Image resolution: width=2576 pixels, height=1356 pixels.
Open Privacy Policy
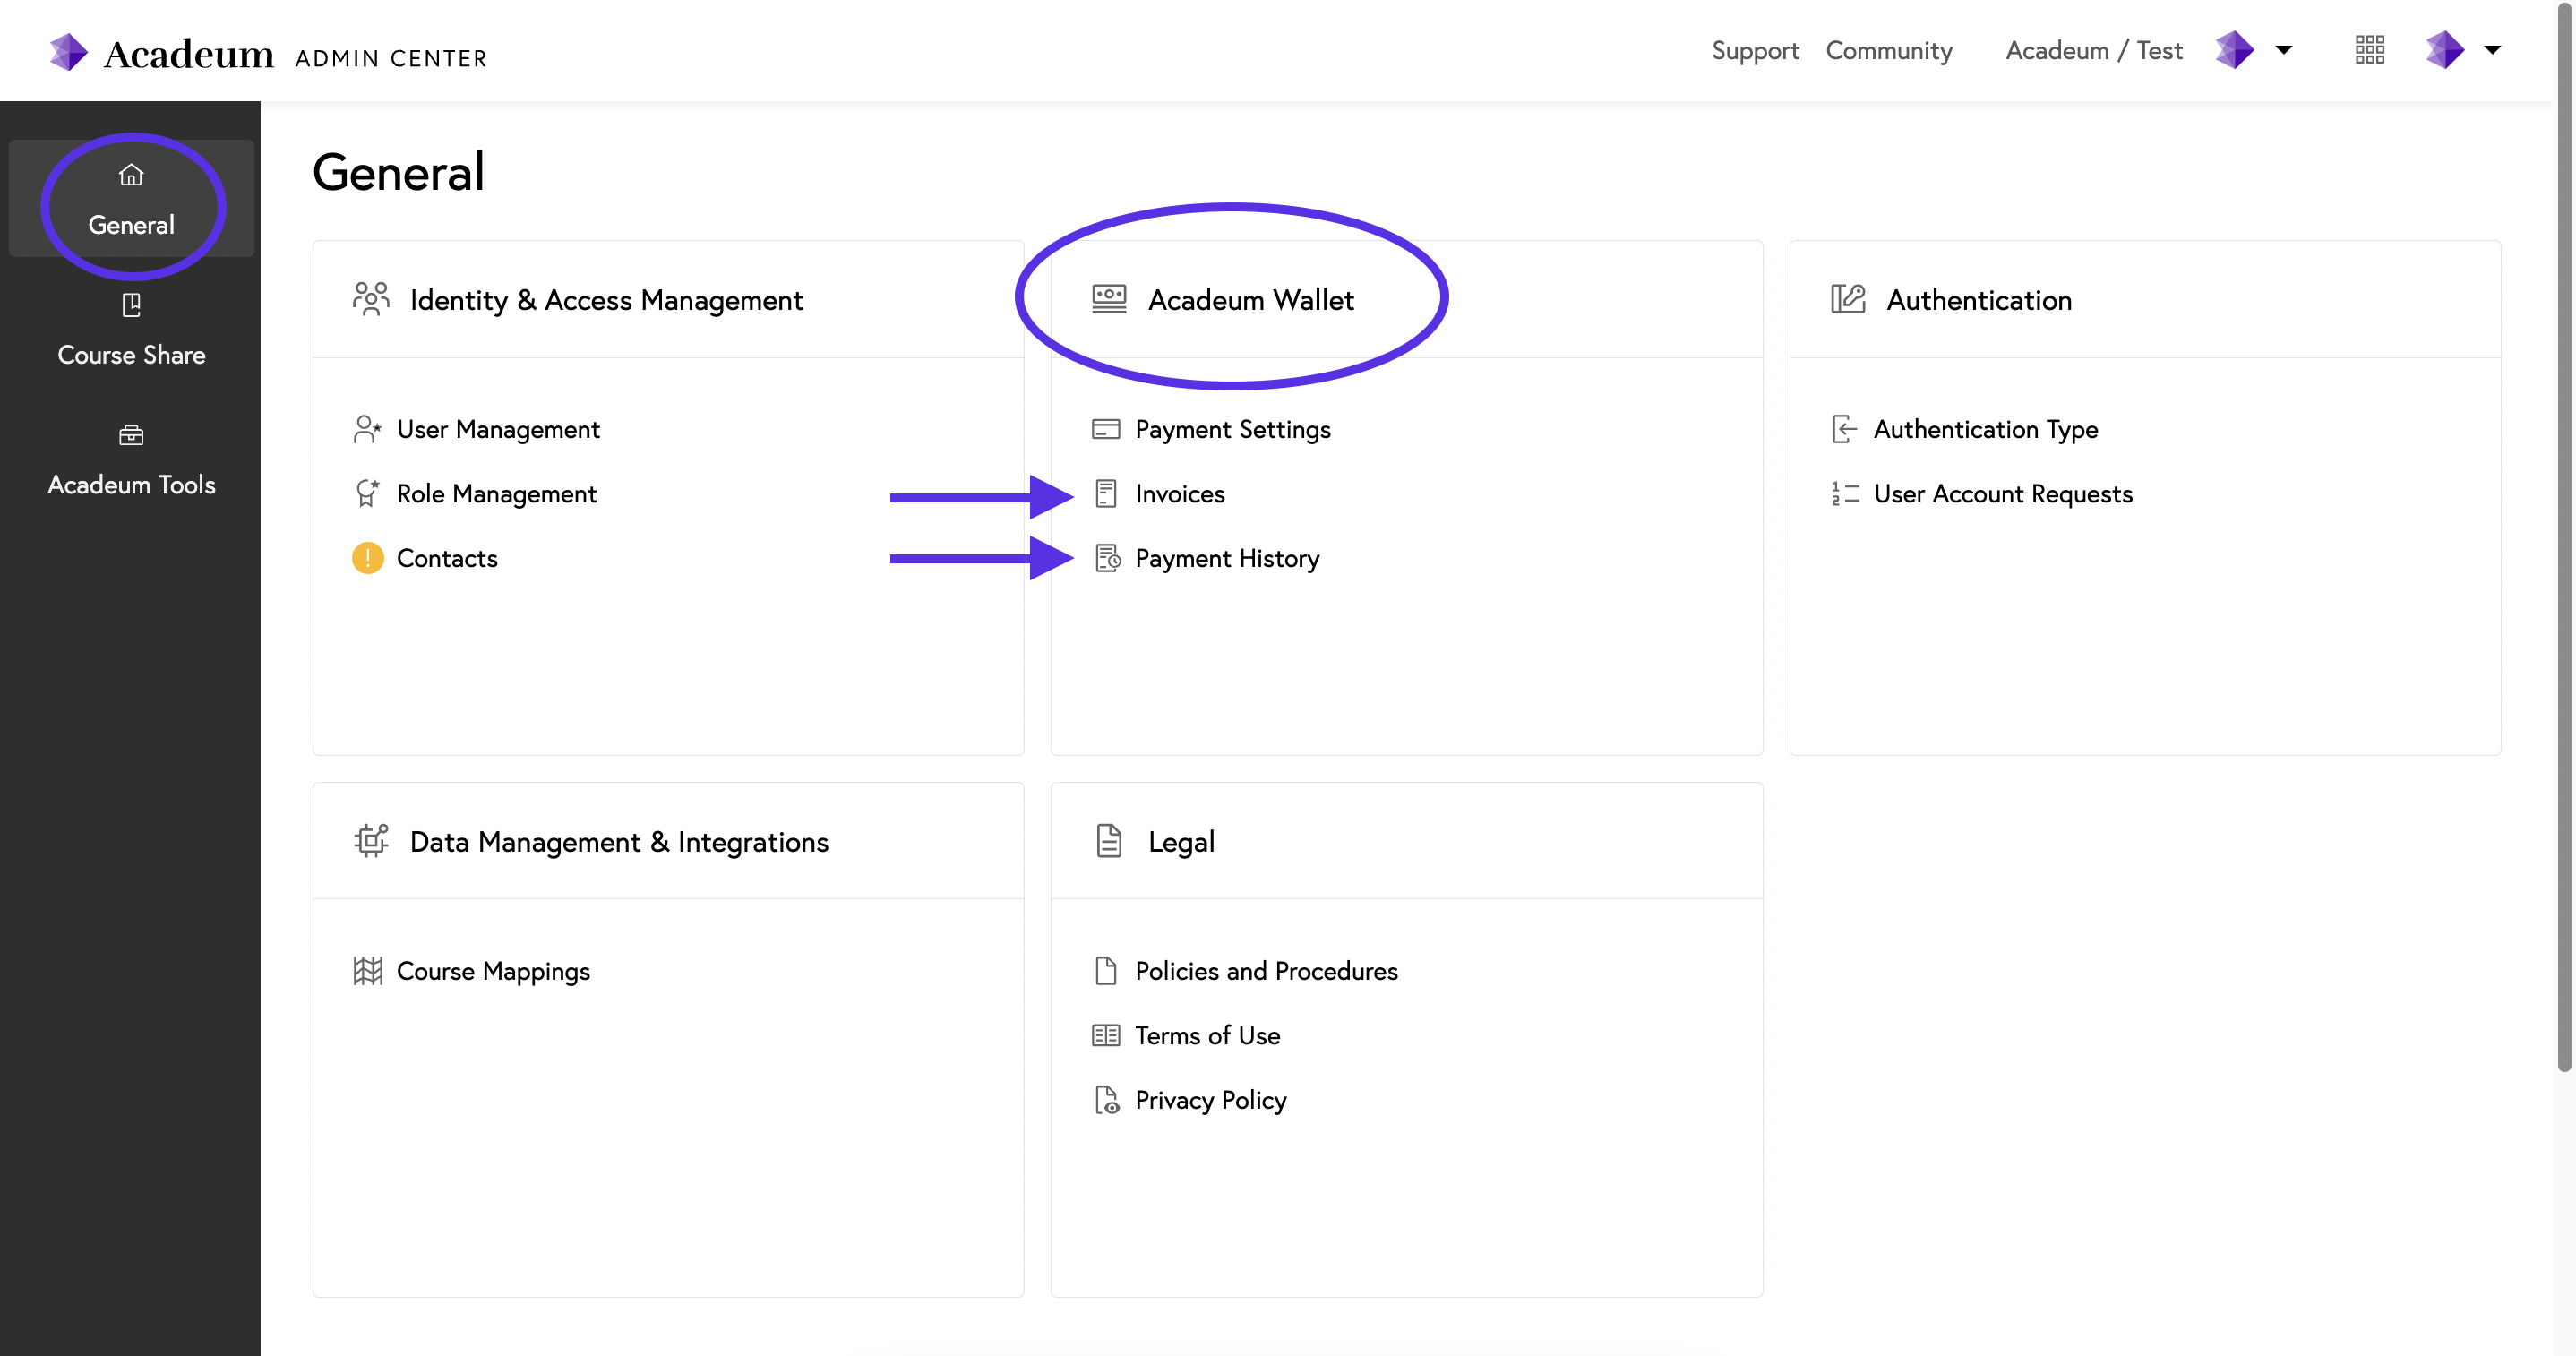[x=1210, y=1100]
